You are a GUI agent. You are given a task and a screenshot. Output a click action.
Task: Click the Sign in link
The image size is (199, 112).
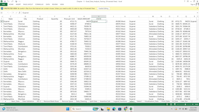193,4
